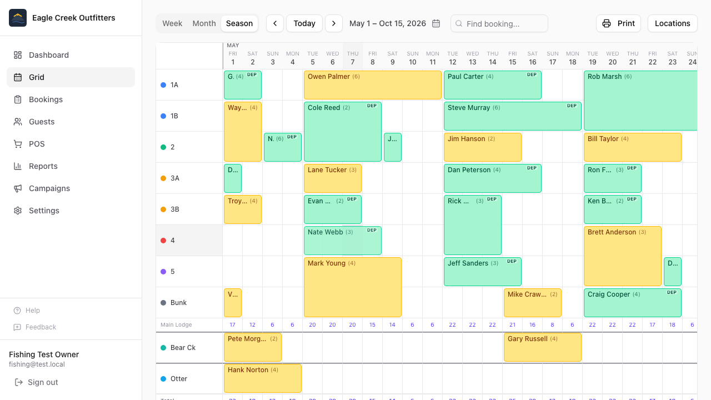Toggle to Week view

(172, 23)
